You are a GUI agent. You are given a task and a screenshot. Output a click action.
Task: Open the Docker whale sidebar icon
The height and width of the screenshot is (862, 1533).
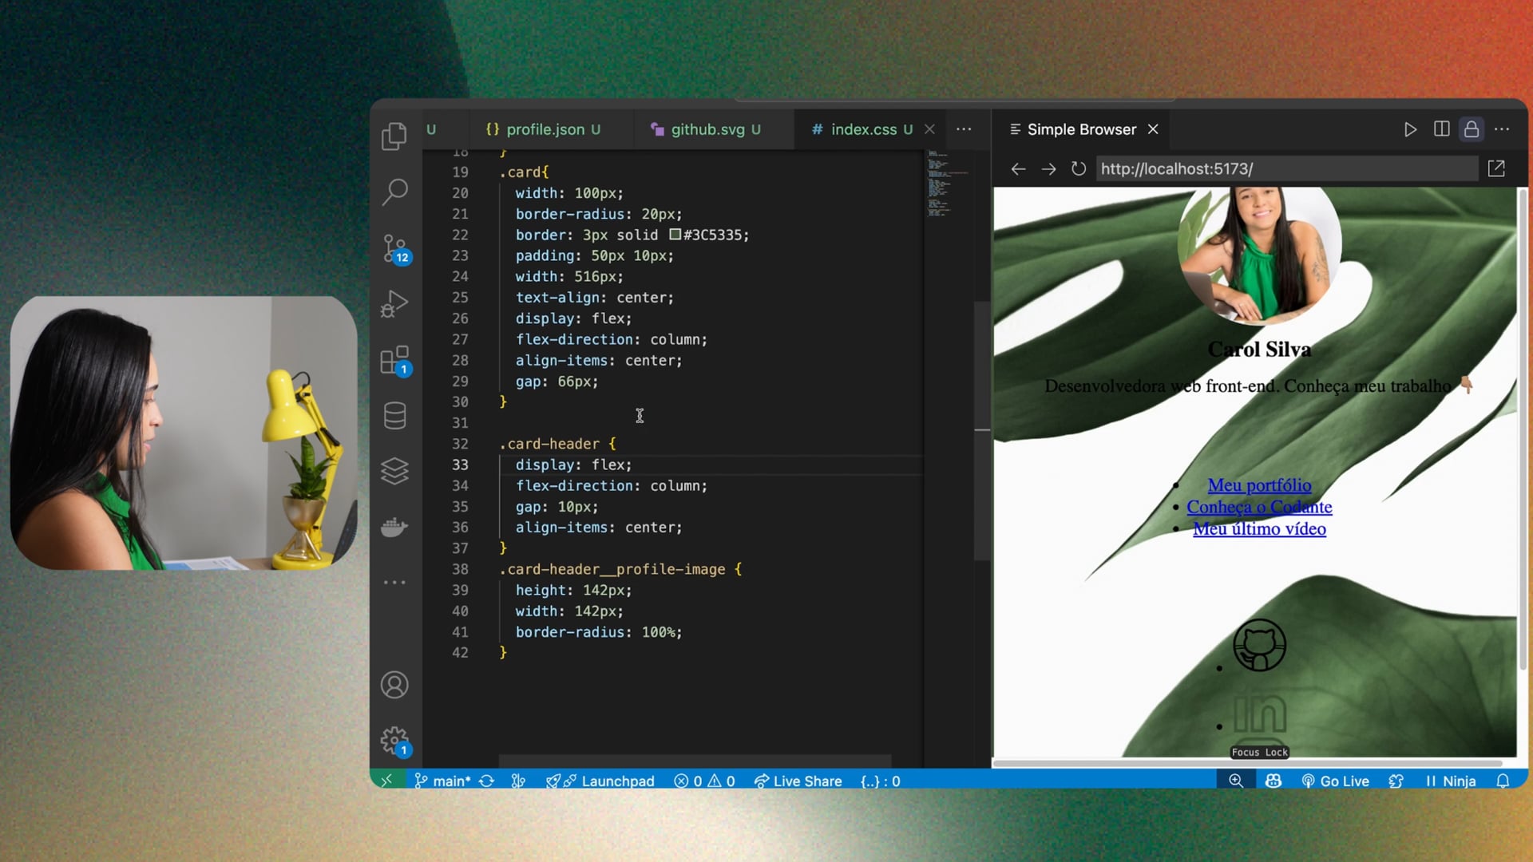[394, 528]
